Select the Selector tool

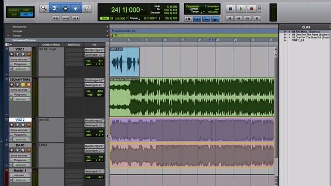click(x=65, y=8)
